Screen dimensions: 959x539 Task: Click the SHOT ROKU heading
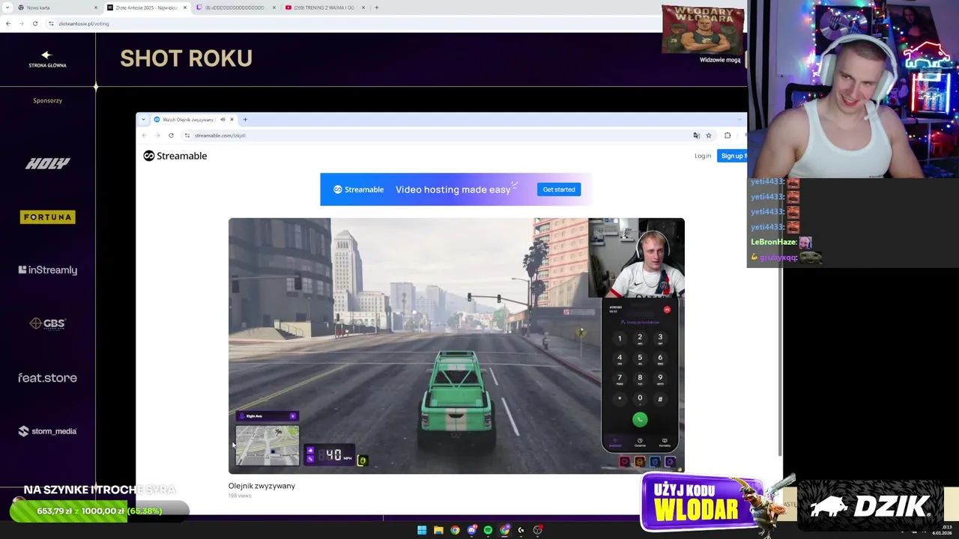[186, 58]
